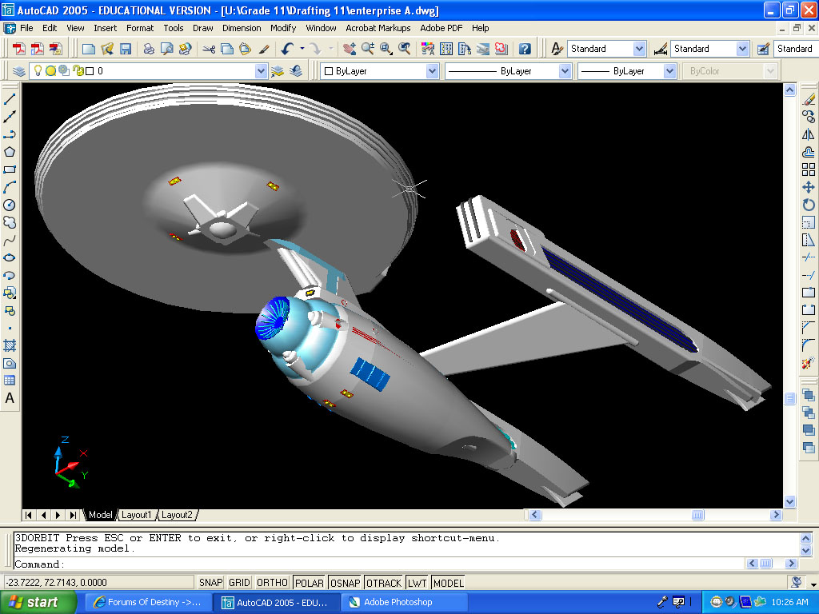Open the Draw menu

pyautogui.click(x=202, y=28)
